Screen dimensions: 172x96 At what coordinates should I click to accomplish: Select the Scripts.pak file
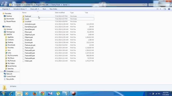[x=58, y=40]
